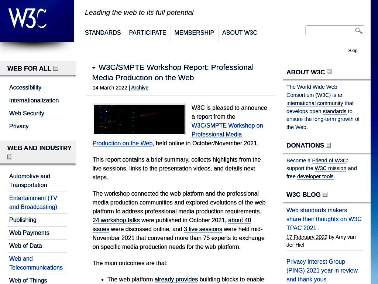This screenshot has width=378, height=284.
Task: Open the 3 live sessions link
Action: 203,229
